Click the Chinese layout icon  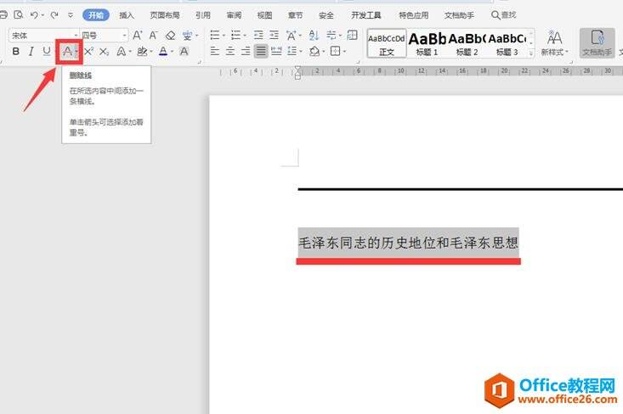pyautogui.click(x=292, y=36)
